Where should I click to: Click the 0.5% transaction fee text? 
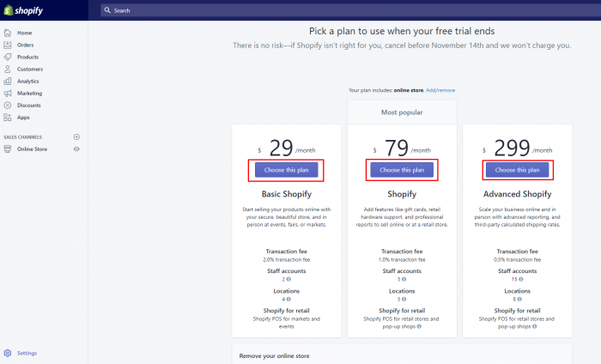[518, 260]
